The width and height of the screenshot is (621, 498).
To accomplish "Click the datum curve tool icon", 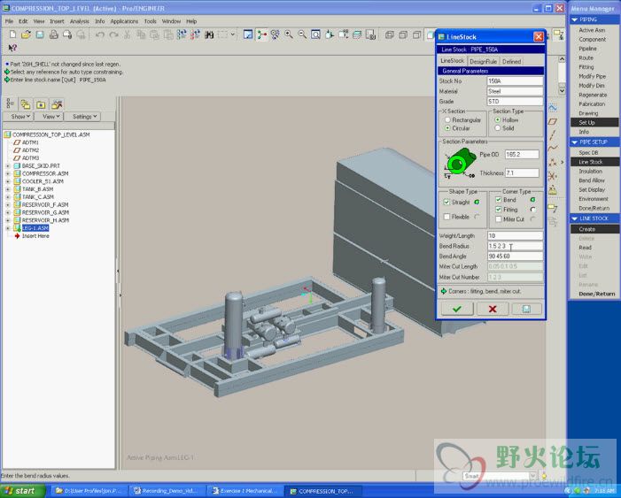I will 553,149.
